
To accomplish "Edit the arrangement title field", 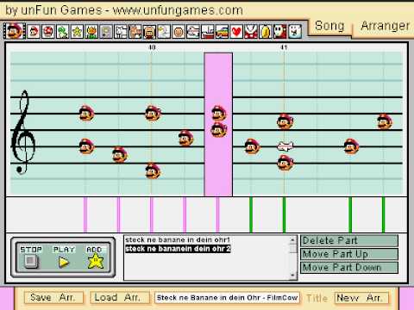I will point(227,298).
